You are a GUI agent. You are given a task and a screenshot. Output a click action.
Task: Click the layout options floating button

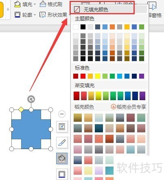(x=62, y=127)
